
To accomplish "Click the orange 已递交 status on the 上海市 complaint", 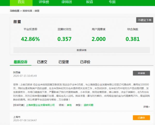I will pyautogui.click(x=141, y=118).
